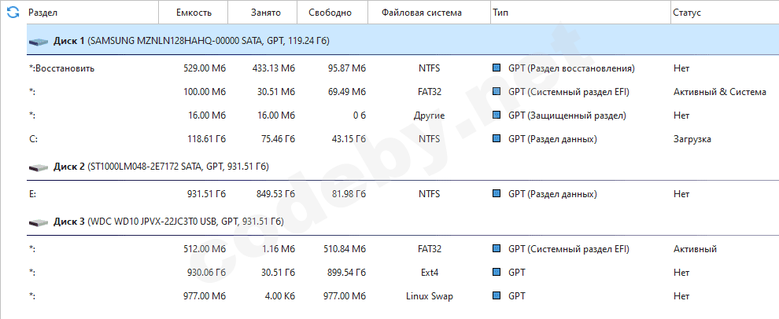The height and width of the screenshot is (319, 779).
Task: Click blue square icon for recovery partition type
Action: click(497, 68)
